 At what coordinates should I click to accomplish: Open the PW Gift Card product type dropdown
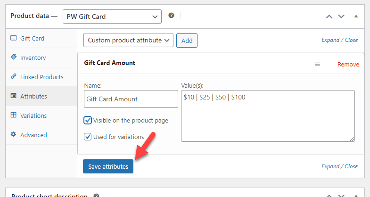coord(112,16)
